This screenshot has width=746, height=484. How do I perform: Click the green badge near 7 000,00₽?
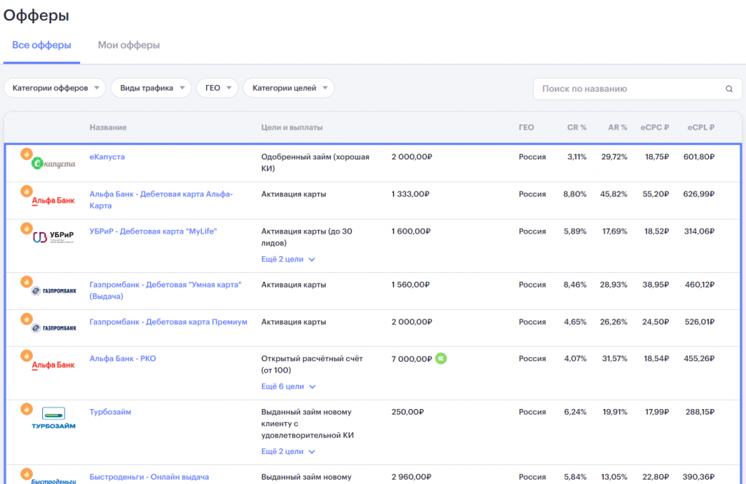[441, 359]
